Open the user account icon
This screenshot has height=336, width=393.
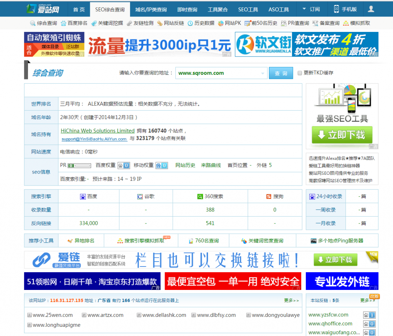pos(371,9)
